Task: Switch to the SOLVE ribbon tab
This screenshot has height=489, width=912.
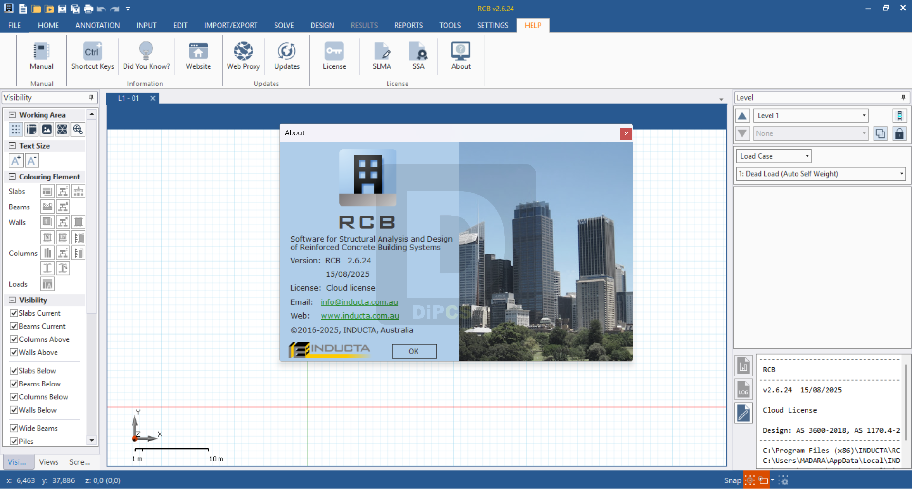Action: [284, 25]
